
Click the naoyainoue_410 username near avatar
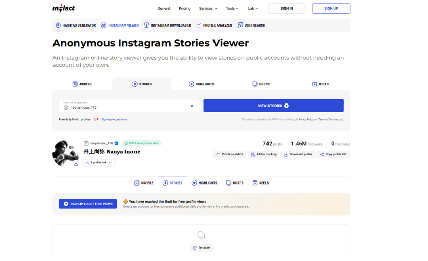coord(101,143)
